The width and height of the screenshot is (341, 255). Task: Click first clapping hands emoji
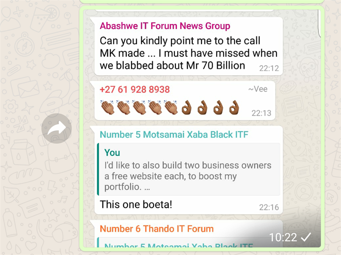(x=108, y=108)
